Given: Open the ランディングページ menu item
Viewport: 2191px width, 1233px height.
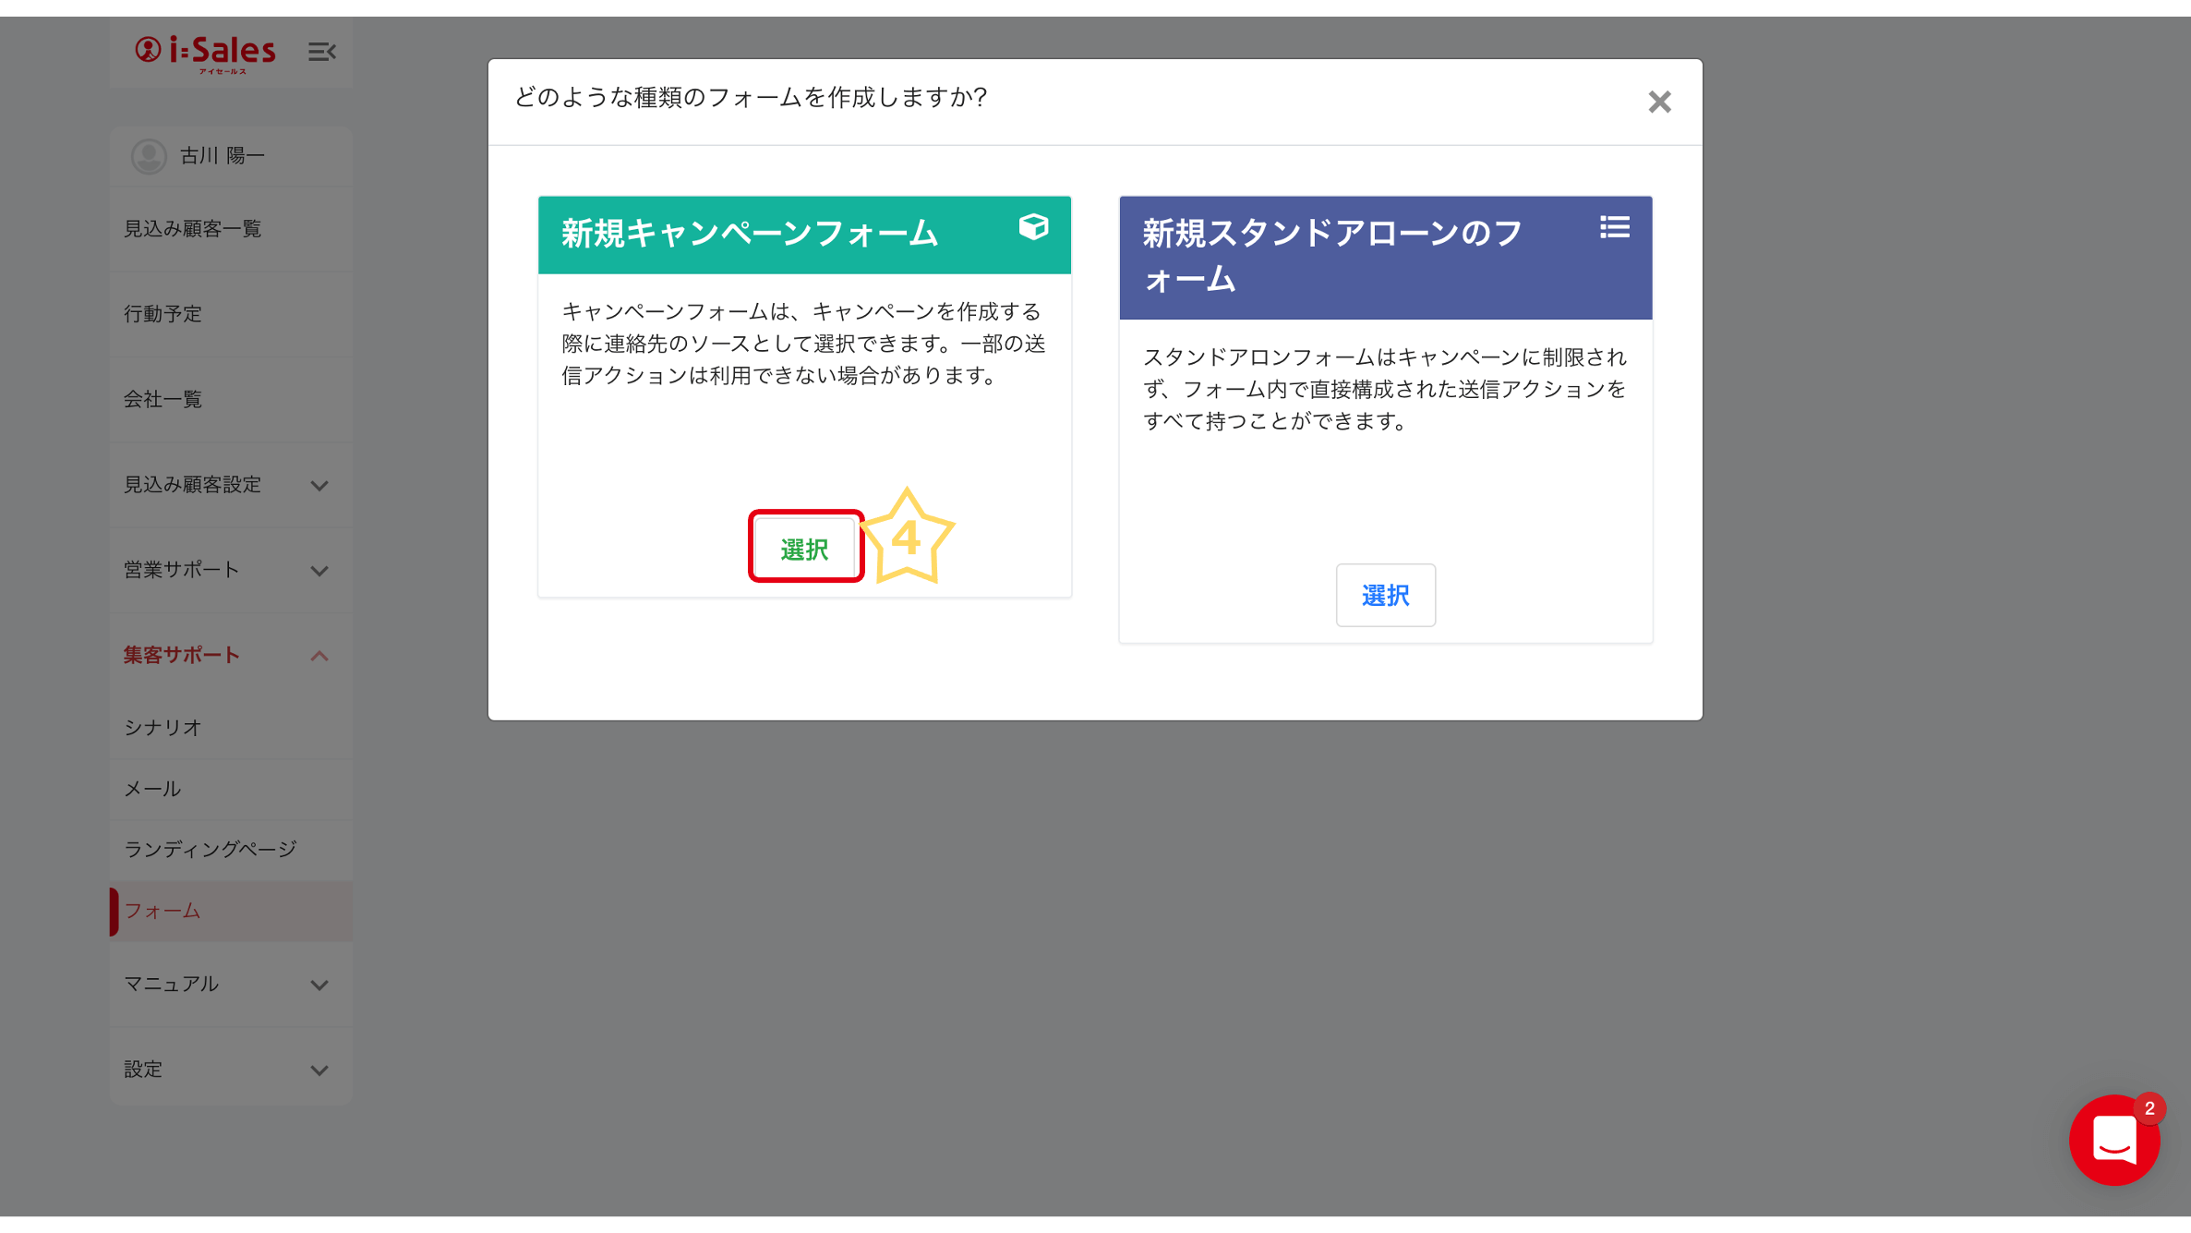Looking at the screenshot, I should tap(211, 850).
